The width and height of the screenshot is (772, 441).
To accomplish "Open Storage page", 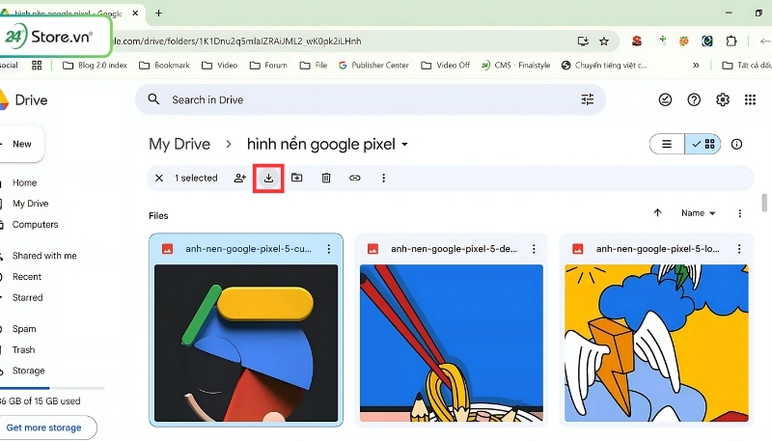I will click(x=28, y=371).
